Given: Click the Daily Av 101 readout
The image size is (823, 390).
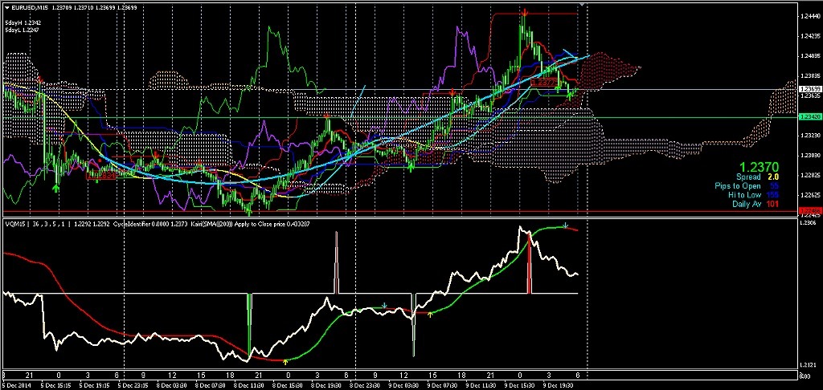Looking at the screenshot, I should pos(755,204).
